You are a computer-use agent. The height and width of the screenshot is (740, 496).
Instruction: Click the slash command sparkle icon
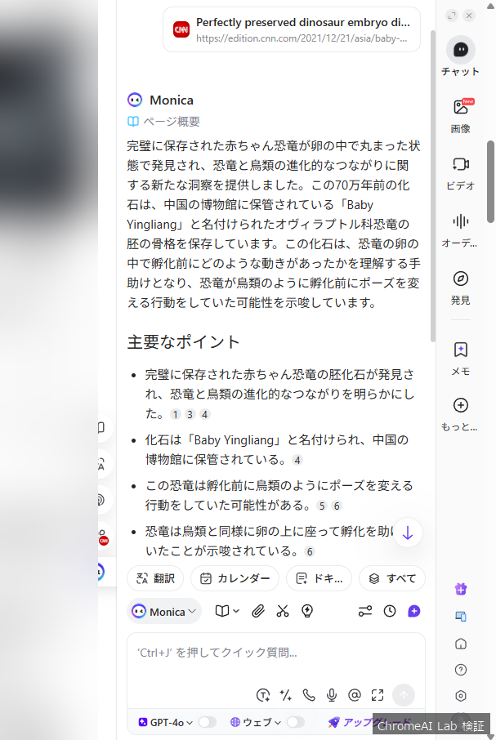click(x=285, y=695)
